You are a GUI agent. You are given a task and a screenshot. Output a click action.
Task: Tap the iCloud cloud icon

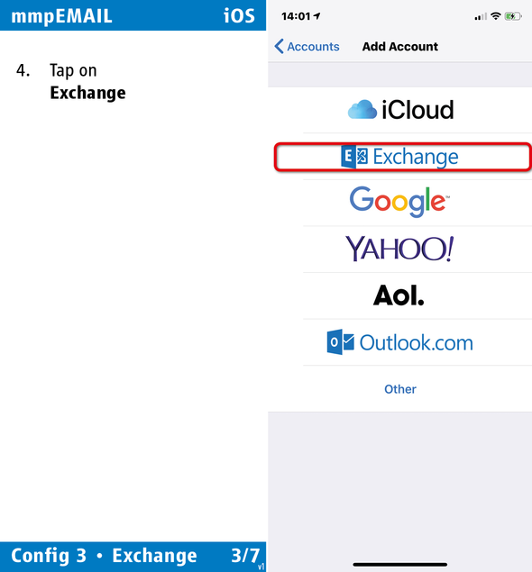pyautogui.click(x=362, y=109)
